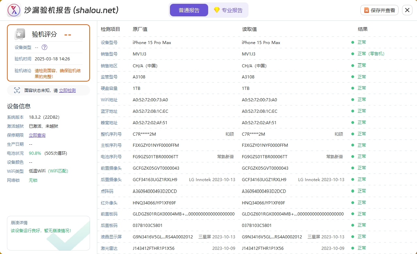Click the factory WiFi address A0:52:72:00:73:A0
Image resolution: width=417 pixels, height=254 pixels.
(150, 100)
